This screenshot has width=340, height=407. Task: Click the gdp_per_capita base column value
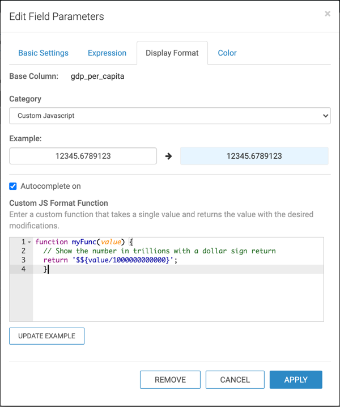pos(97,77)
